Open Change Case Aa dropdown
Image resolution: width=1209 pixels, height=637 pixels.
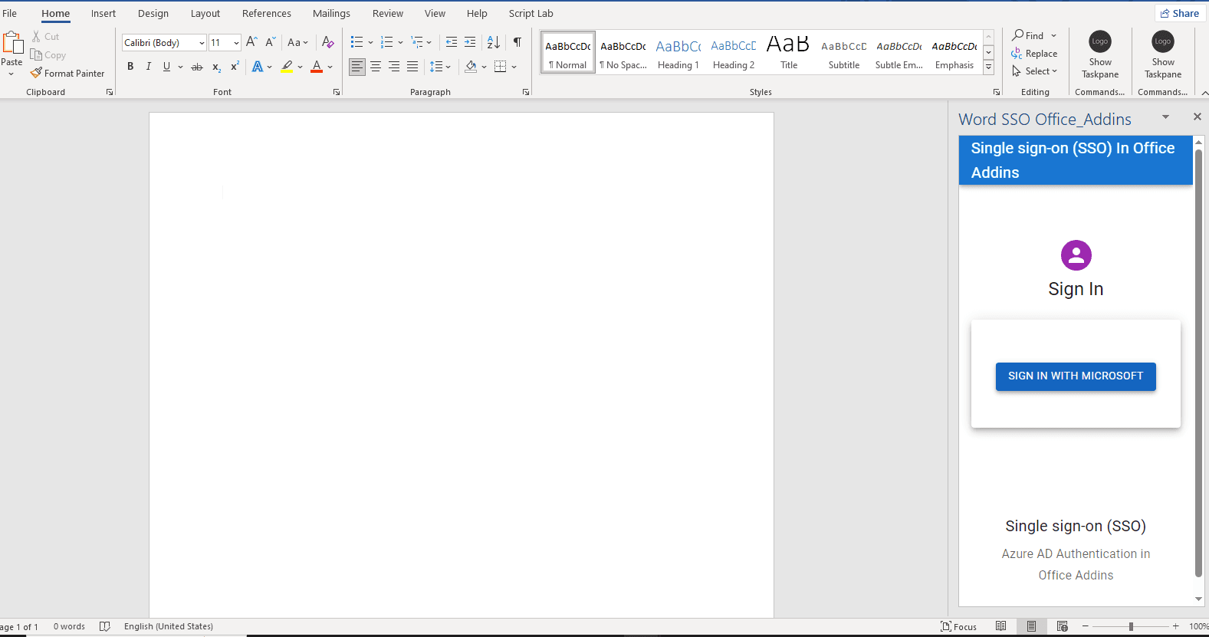pos(297,42)
